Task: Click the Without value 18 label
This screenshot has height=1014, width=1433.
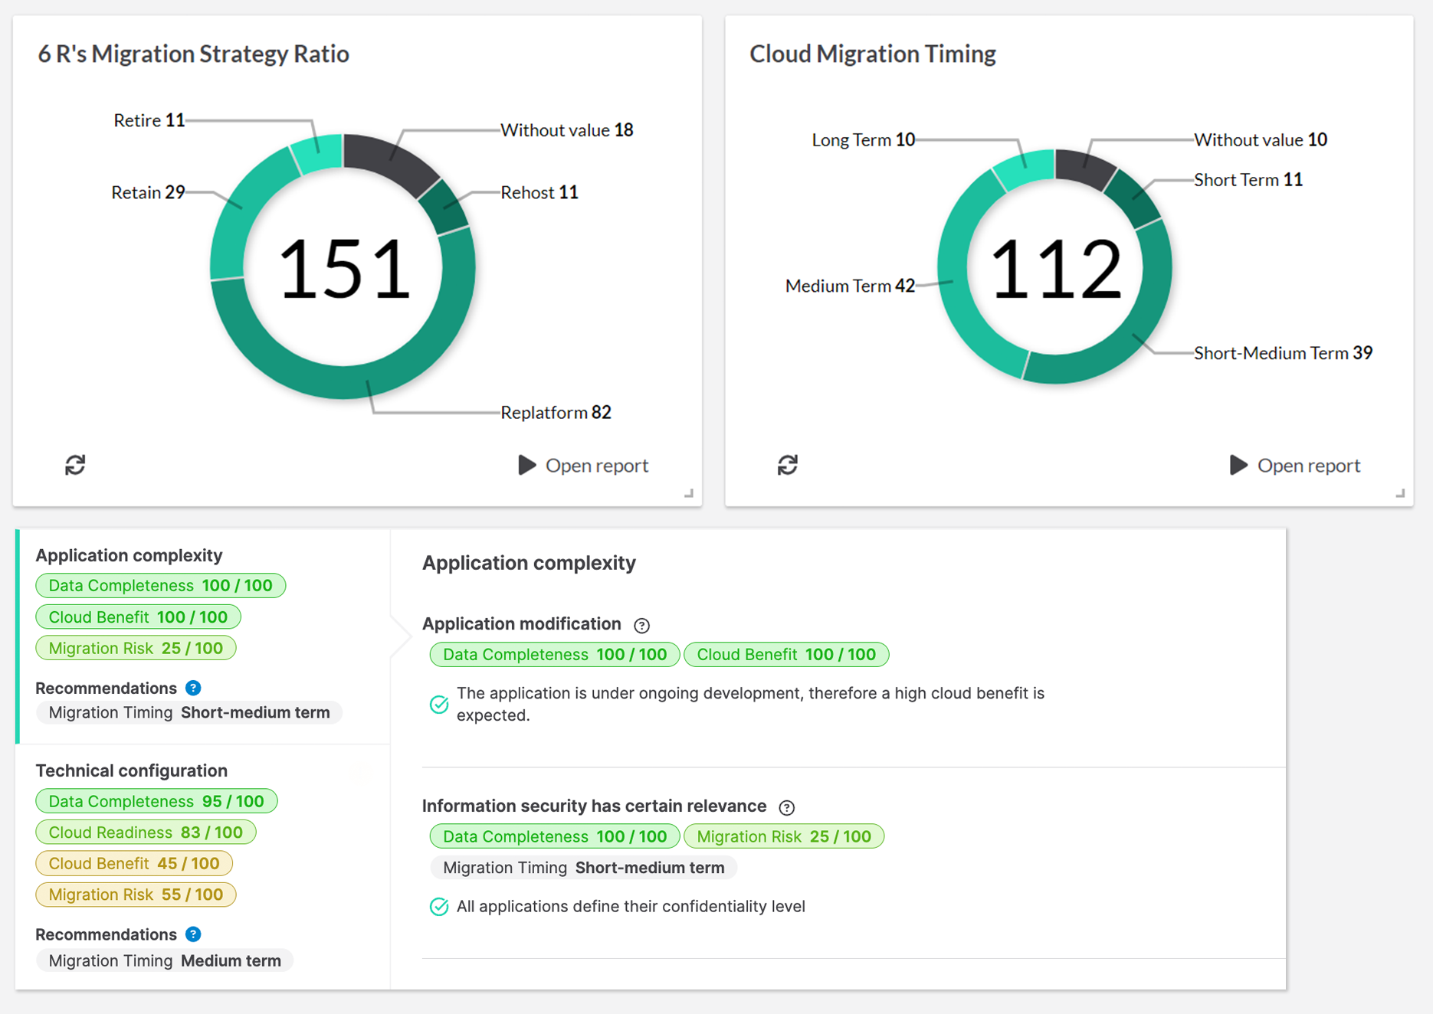Action: (x=567, y=130)
